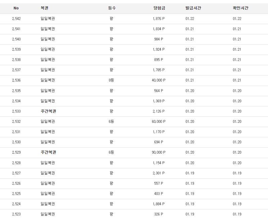This screenshot has width=268, height=223.
Task: Click issue time 01.22 in row 2,542
Action: coord(190,19)
